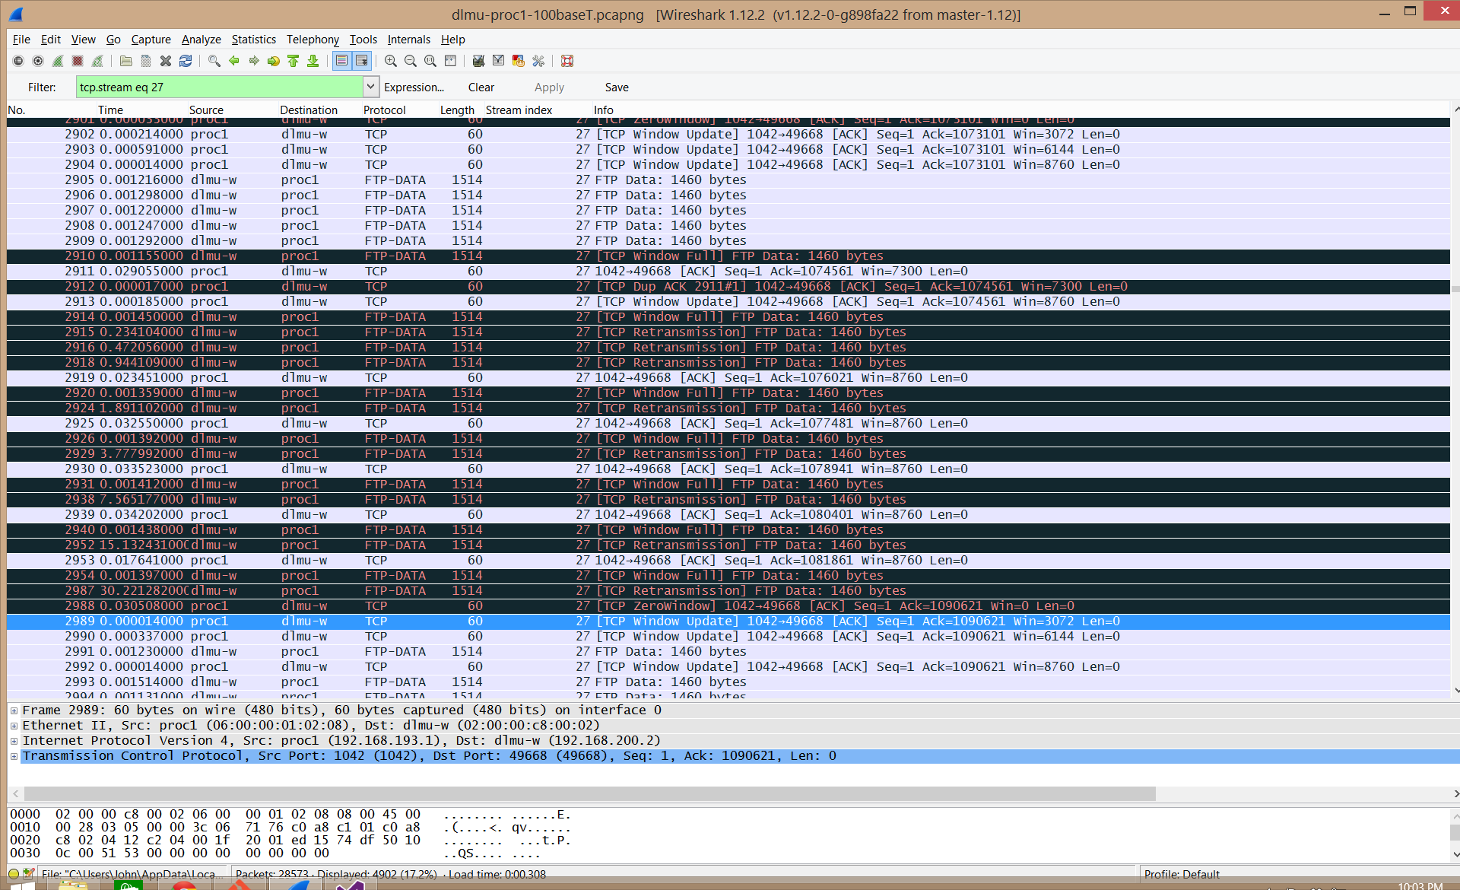
Task: Clear the display filter
Action: (481, 87)
